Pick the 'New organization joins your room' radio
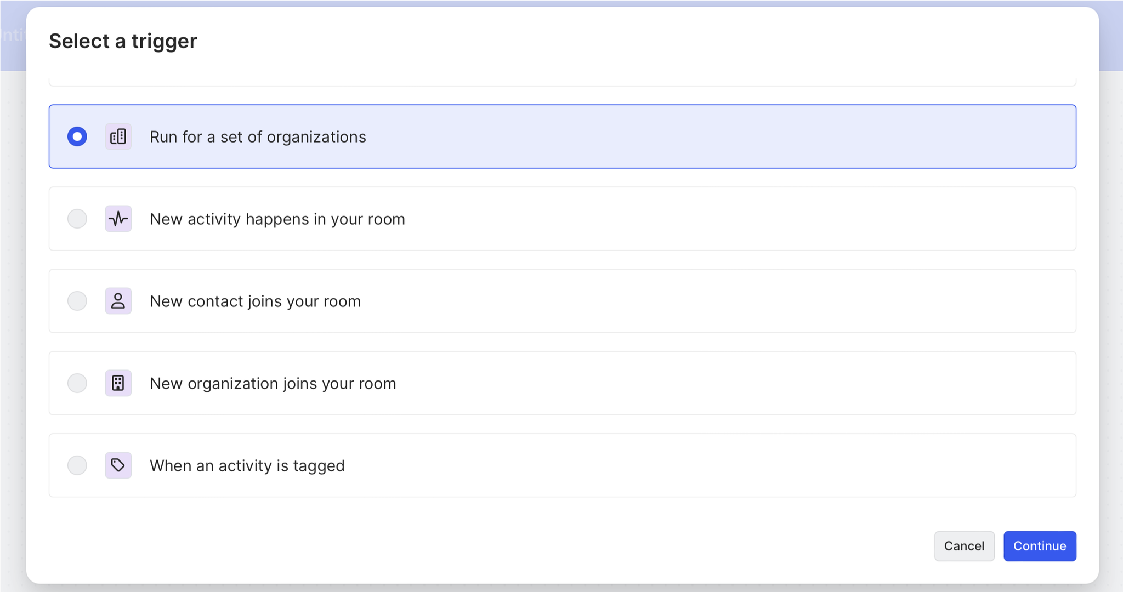The height and width of the screenshot is (592, 1123). click(77, 383)
